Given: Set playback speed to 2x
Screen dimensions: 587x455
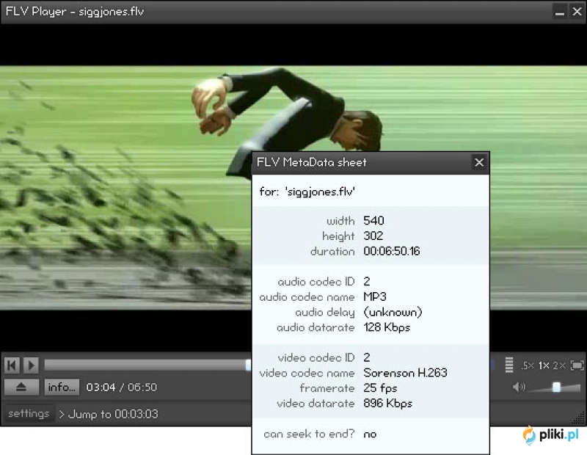Looking at the screenshot, I should pos(559,365).
